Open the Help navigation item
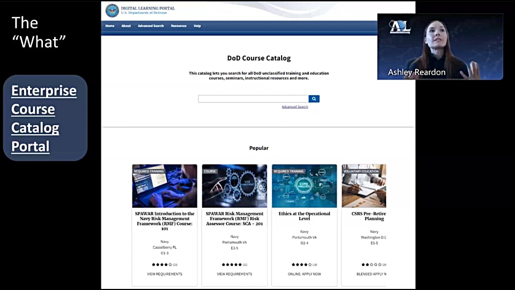This screenshot has width=515, height=290. [197, 26]
